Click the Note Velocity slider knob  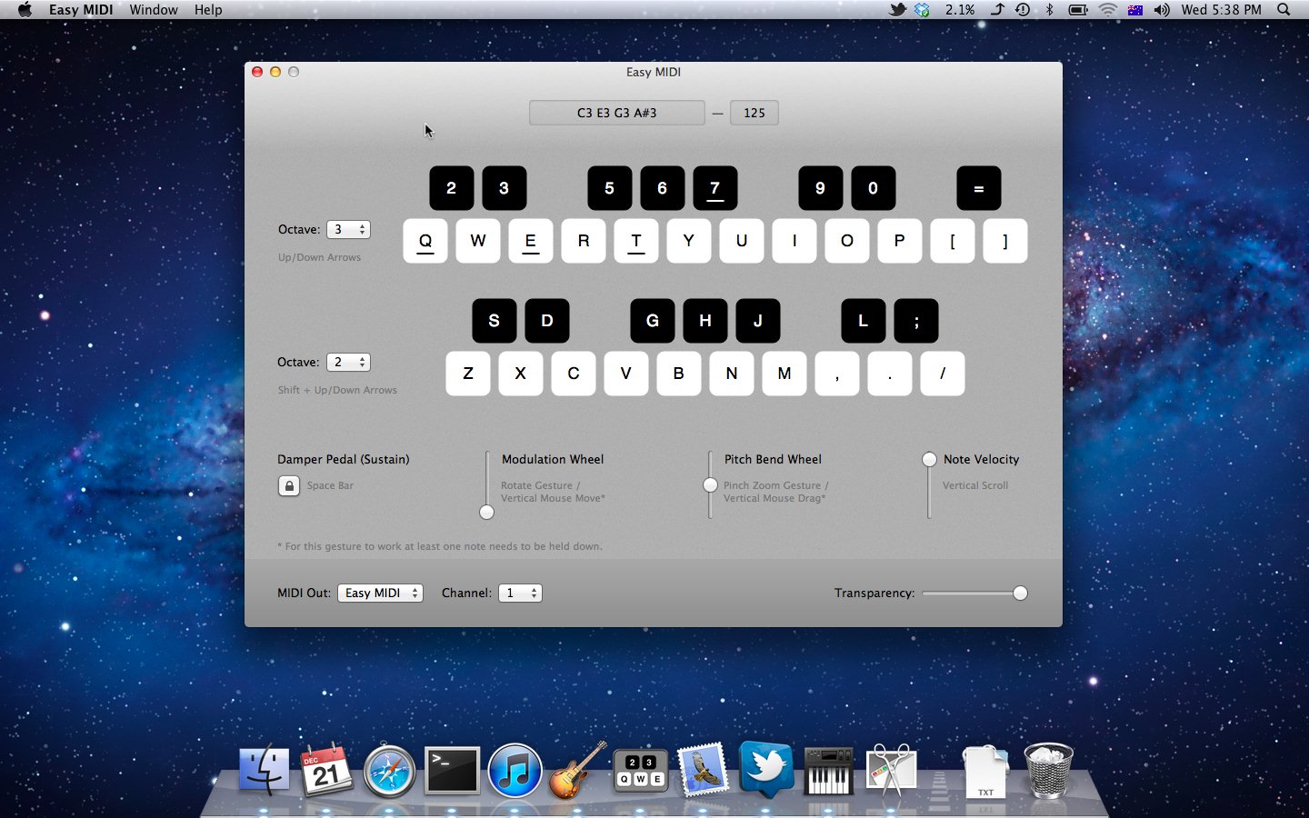(929, 460)
